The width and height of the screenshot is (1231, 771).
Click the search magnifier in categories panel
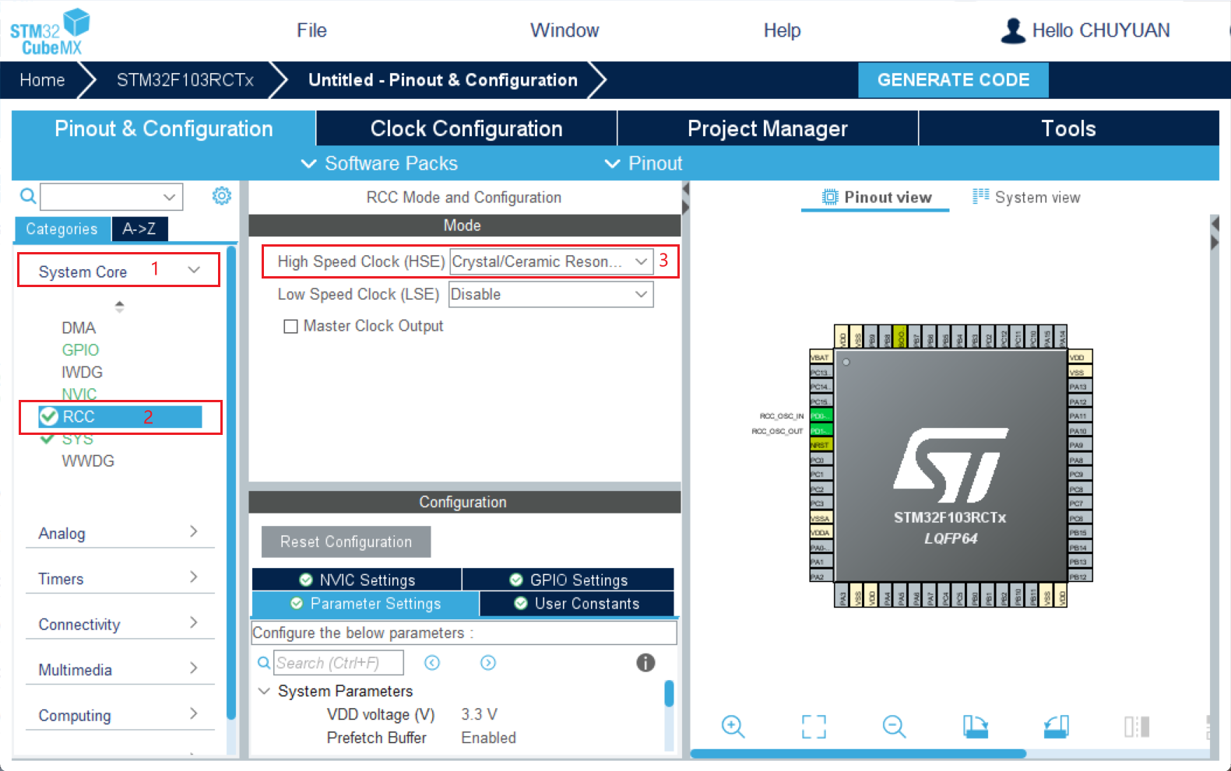coord(28,196)
